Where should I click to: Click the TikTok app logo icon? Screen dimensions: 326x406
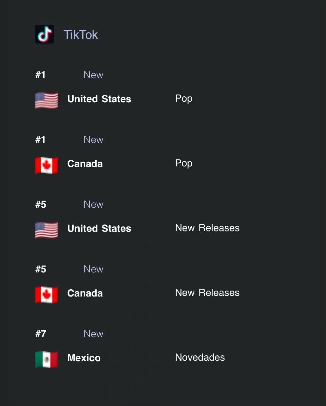pos(45,34)
